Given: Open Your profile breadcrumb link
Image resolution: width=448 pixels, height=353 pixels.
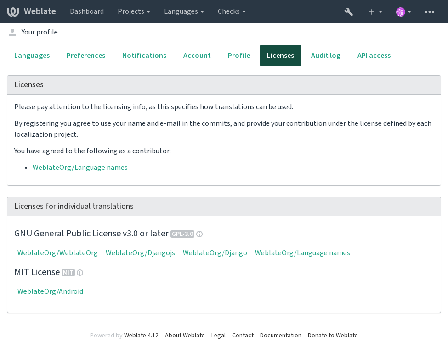Looking at the screenshot, I should coord(40,32).
